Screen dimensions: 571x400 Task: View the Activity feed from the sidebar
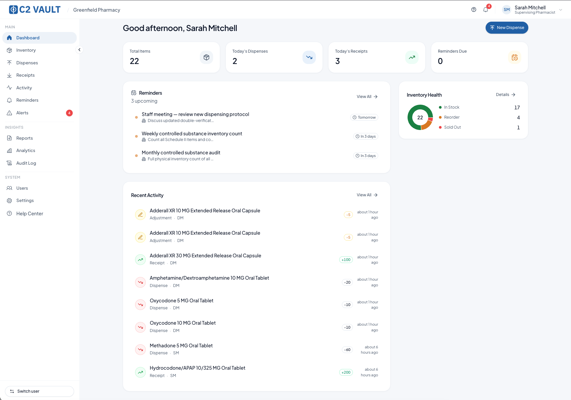24,88
